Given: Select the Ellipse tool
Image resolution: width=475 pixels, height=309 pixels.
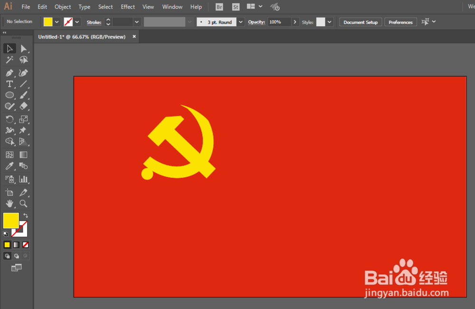Looking at the screenshot, I should pos(9,95).
